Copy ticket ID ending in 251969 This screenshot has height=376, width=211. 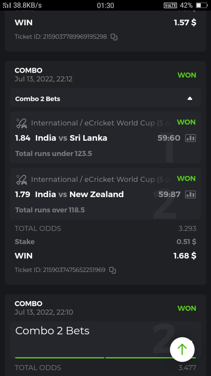(x=113, y=270)
